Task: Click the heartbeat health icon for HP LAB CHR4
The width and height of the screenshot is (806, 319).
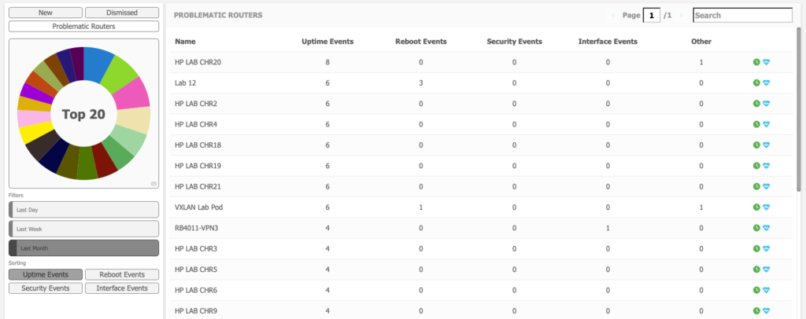Action: (x=766, y=124)
